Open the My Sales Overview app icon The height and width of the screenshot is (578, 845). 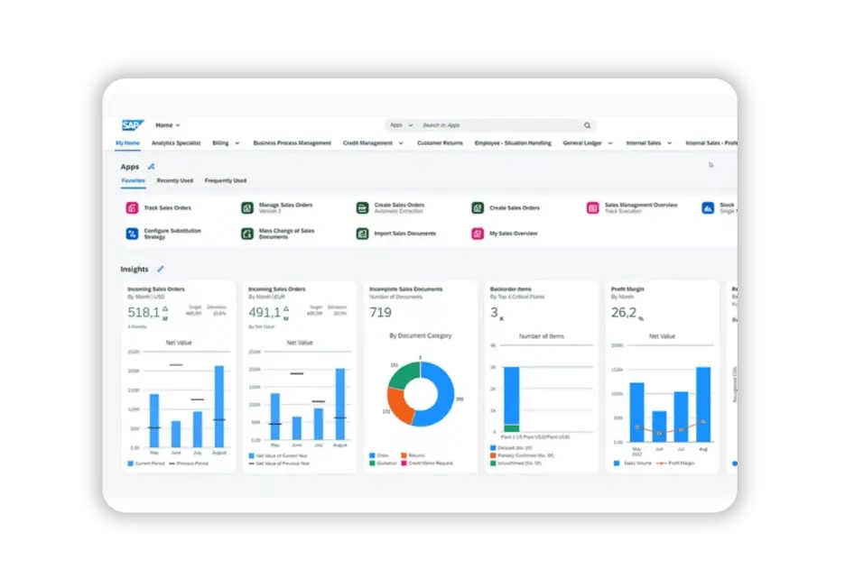478,234
